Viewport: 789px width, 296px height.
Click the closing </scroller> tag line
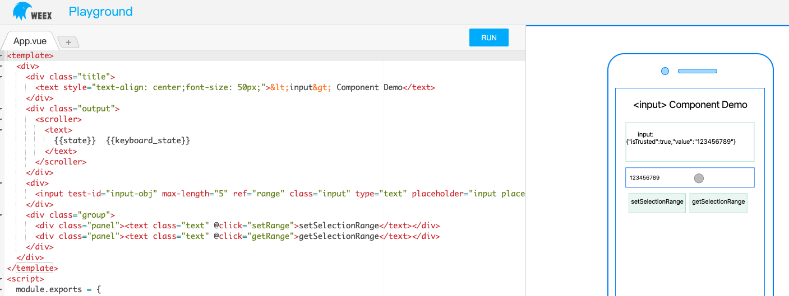pos(61,162)
